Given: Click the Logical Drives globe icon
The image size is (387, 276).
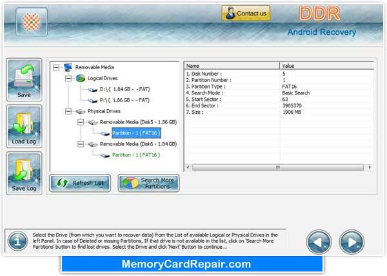Looking at the screenshot, I should pos(81,78).
